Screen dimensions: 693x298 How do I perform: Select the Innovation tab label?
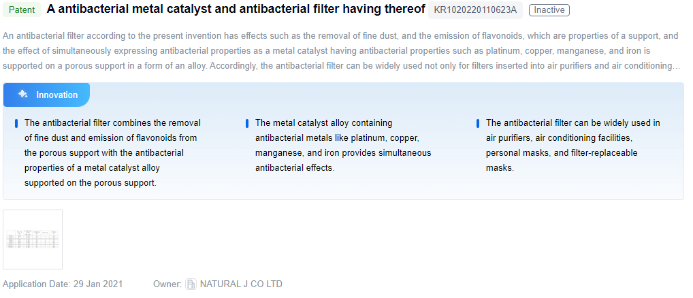click(57, 95)
